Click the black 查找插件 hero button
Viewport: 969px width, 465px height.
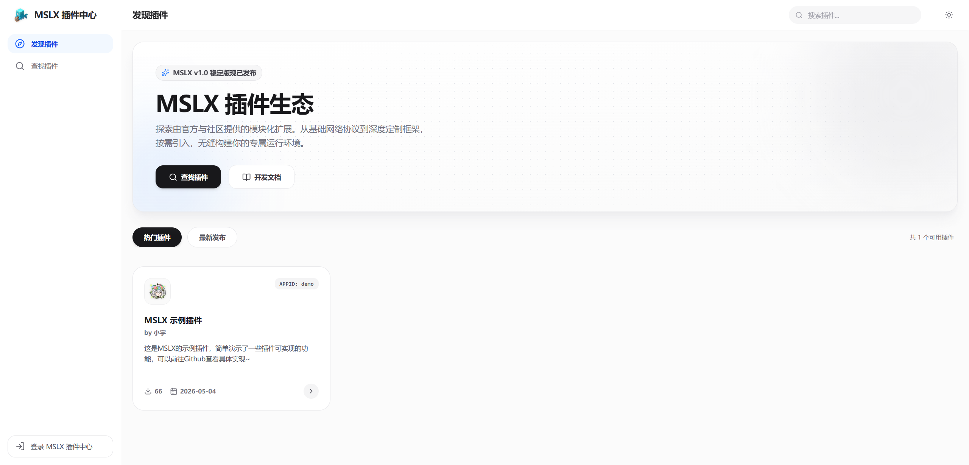tap(188, 177)
